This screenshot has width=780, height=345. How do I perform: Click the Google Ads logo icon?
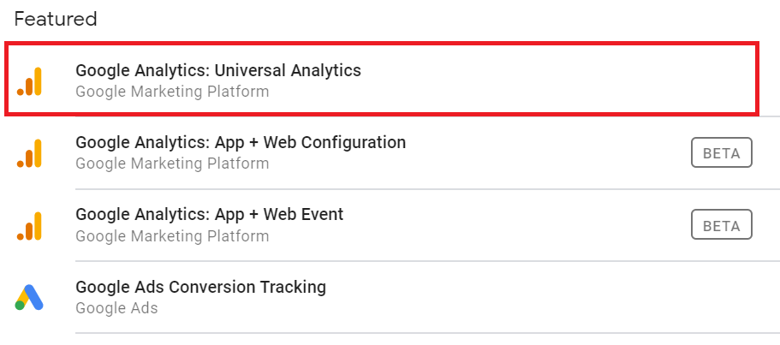pos(29,297)
